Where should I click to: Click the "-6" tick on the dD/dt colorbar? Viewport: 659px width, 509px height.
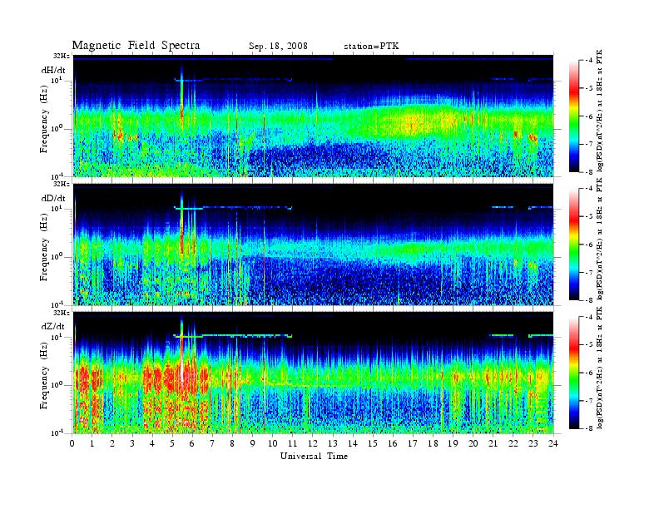point(589,245)
